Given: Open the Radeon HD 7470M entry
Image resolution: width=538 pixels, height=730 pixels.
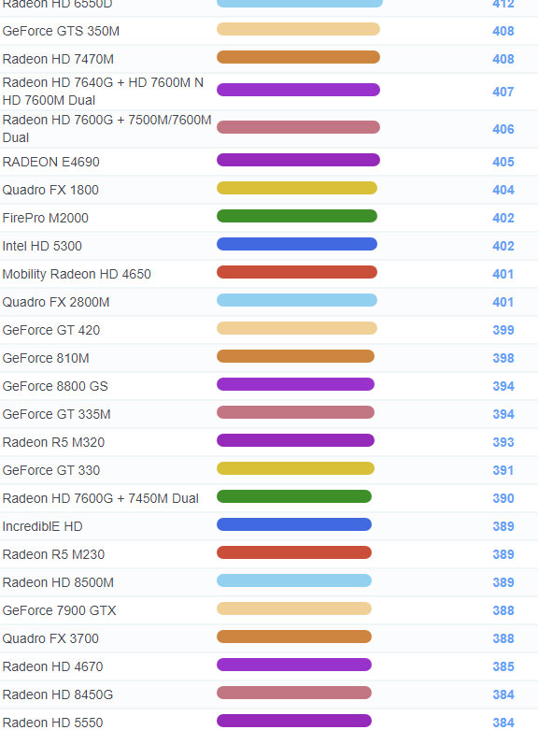Looking at the screenshot, I should coord(58,59).
